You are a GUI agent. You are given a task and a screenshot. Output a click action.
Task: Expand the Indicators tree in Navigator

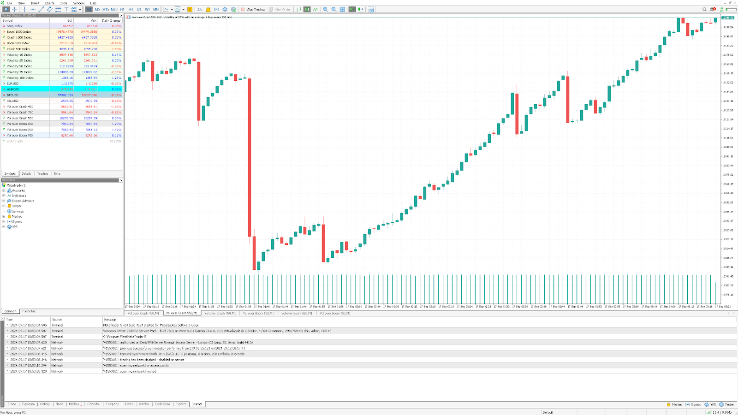(x=4, y=196)
